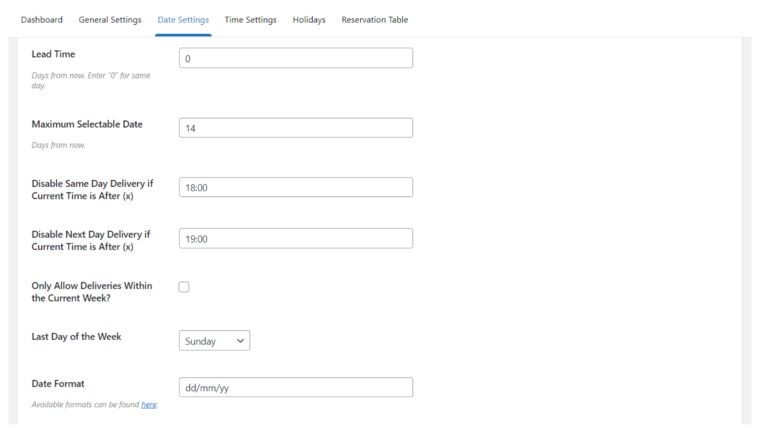Open the Holidays tab

[309, 19]
